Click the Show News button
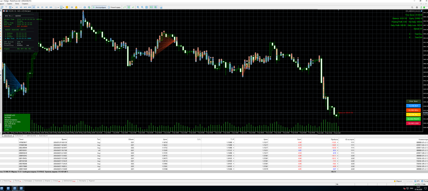 413,101
